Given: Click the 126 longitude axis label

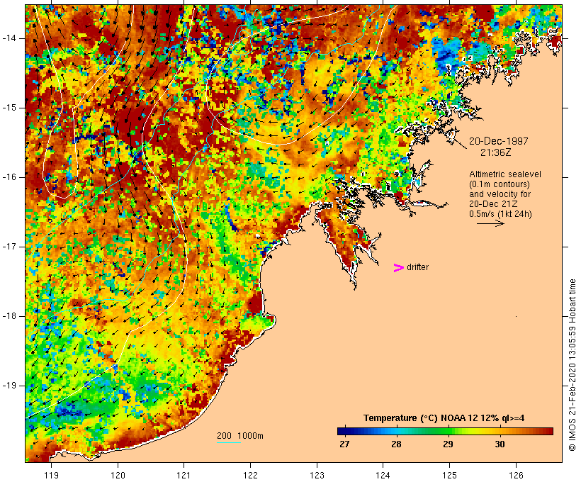Looking at the screenshot, I should tap(516, 476).
